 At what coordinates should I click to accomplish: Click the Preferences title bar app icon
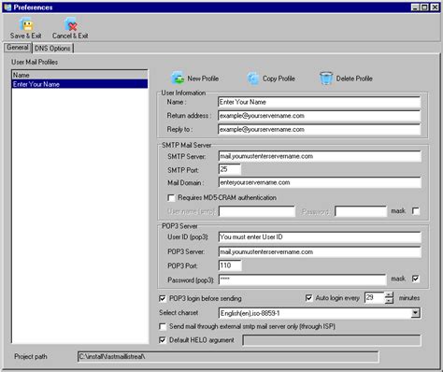tap(7, 7)
